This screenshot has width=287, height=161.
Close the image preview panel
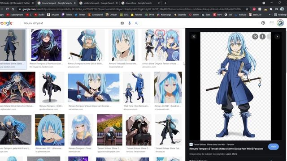[194, 37]
